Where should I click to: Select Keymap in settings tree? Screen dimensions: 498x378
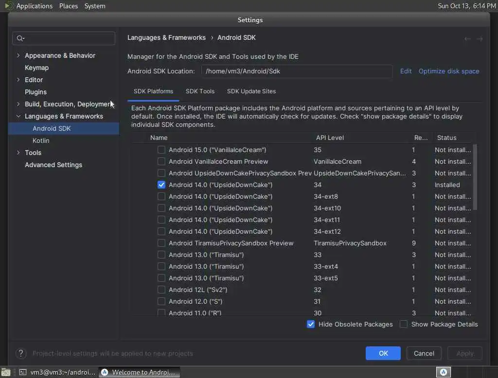(x=36, y=68)
